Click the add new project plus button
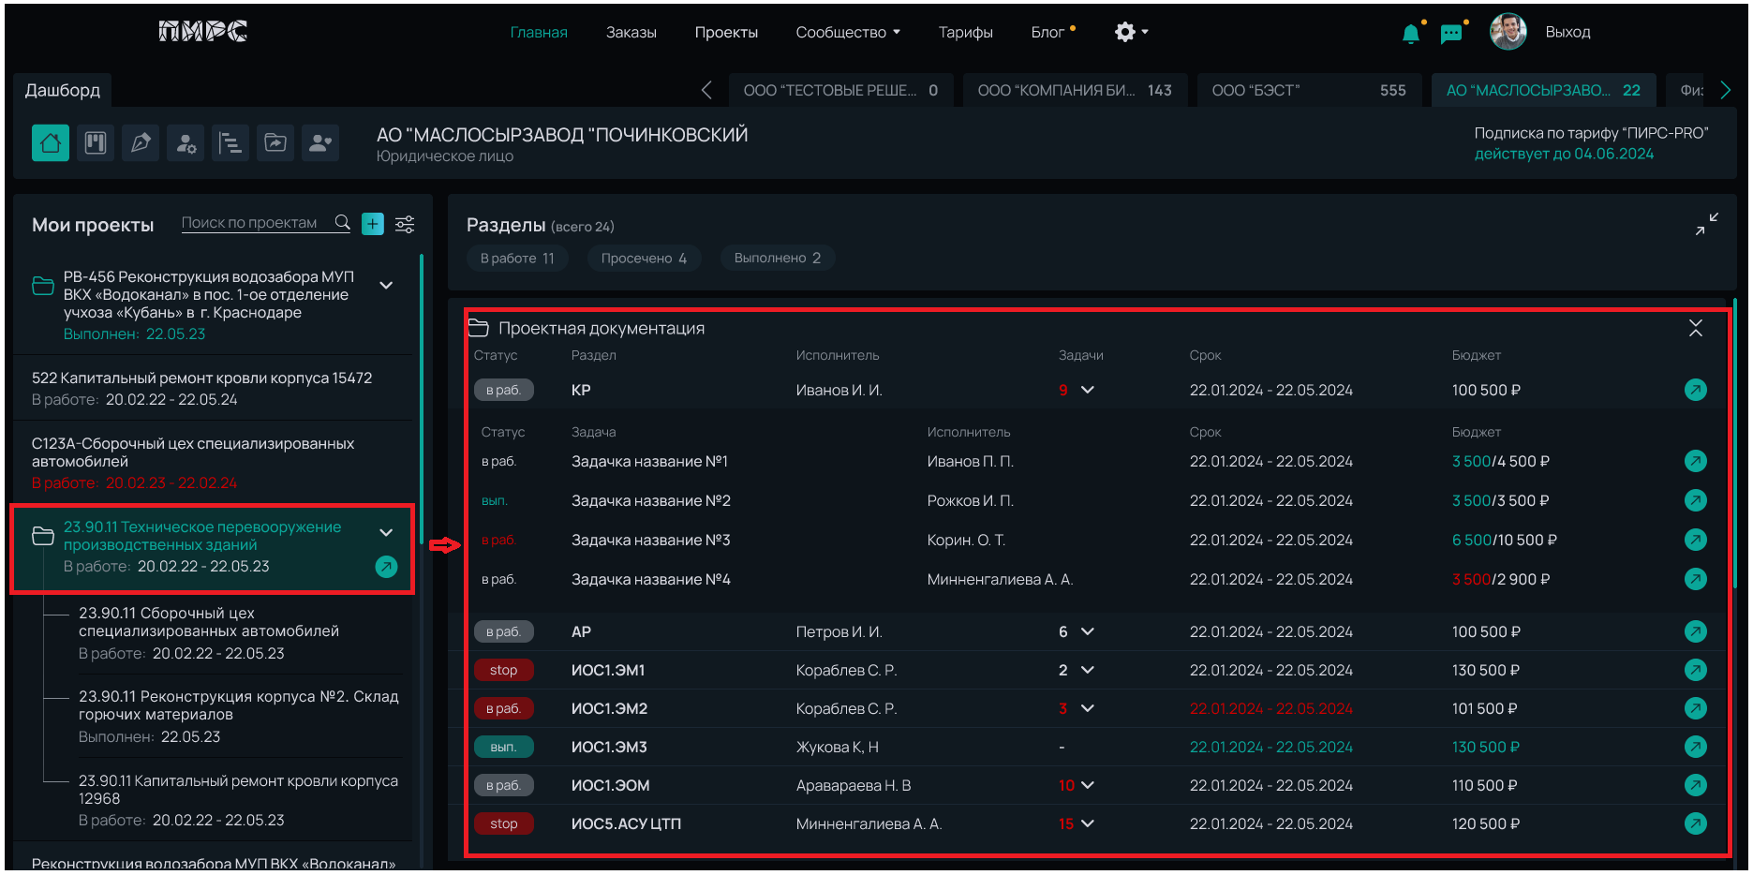 [x=373, y=224]
